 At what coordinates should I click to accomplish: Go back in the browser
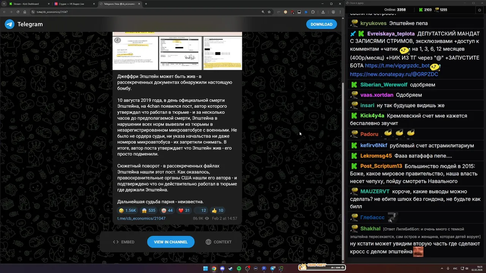point(5,12)
